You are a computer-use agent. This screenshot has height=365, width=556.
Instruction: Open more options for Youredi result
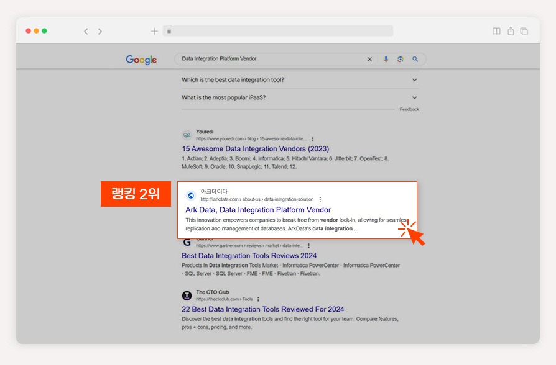313,139
